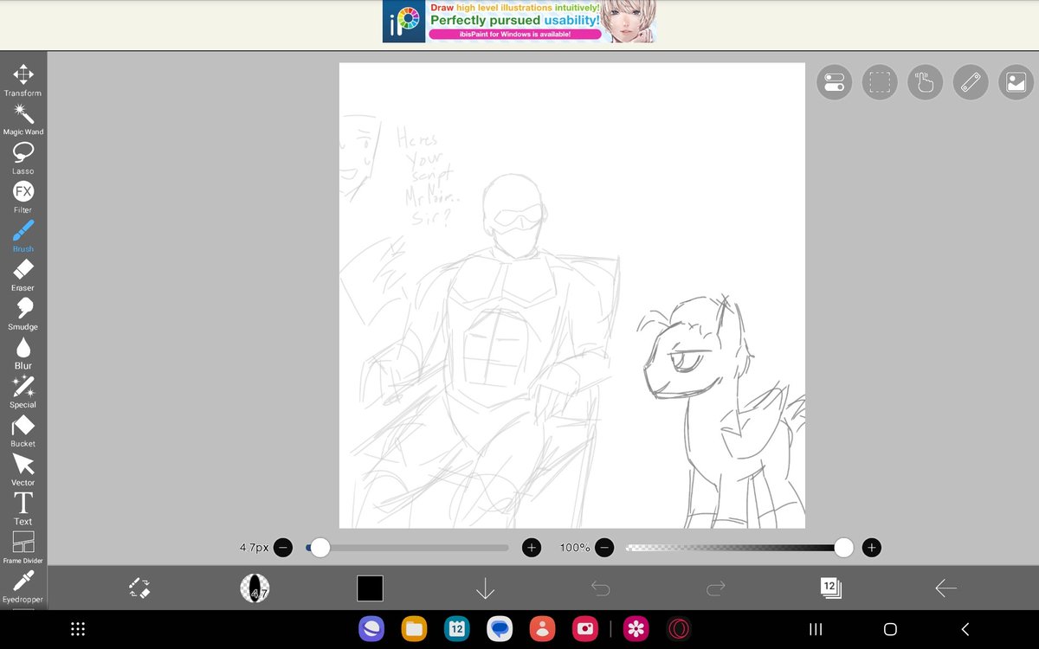Show recent apps navigation button
1039x649 pixels.
(x=815, y=629)
